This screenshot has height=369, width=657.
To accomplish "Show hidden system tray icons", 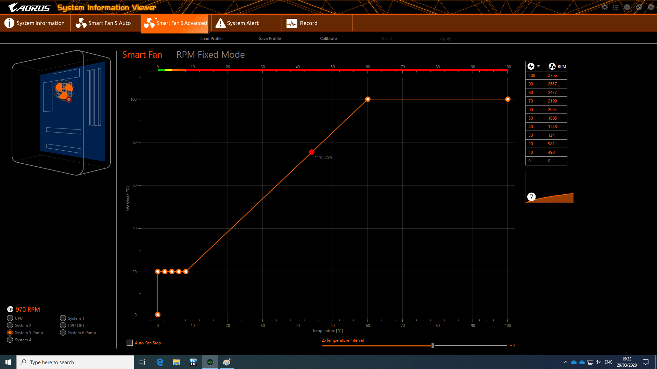I will click(x=565, y=362).
